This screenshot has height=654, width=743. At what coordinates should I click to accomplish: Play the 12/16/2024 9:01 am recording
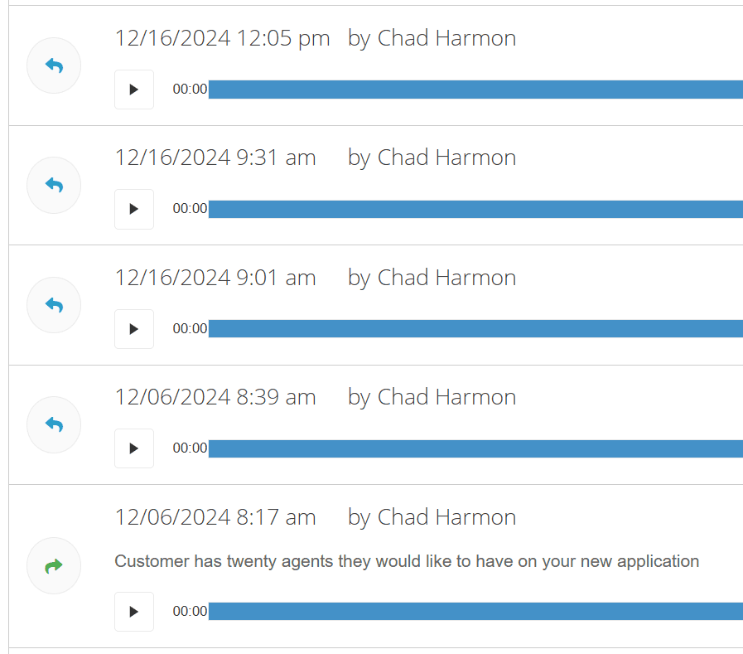point(134,329)
